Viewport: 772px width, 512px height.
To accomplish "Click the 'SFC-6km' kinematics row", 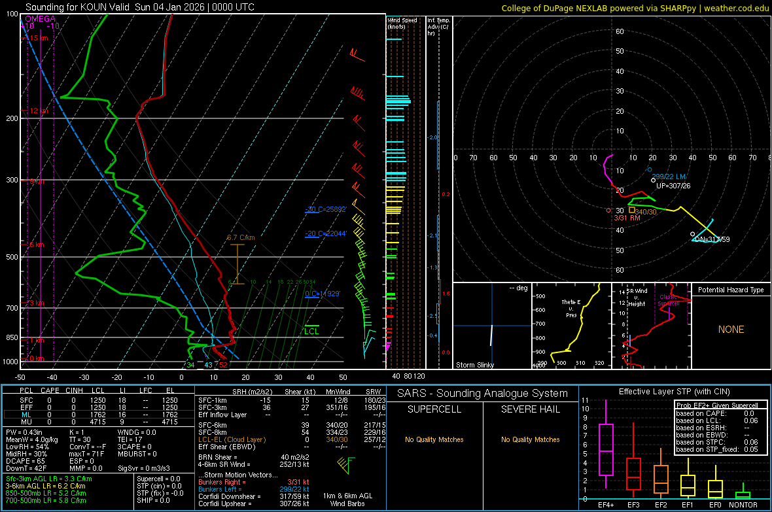I will pyautogui.click(x=292, y=425).
